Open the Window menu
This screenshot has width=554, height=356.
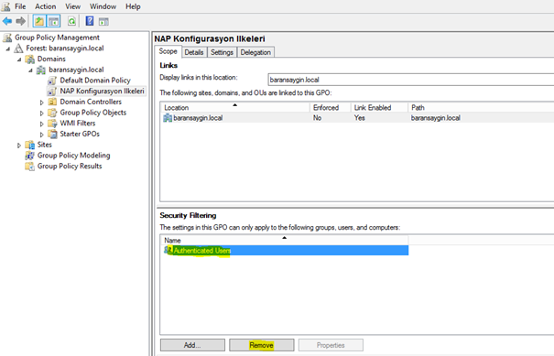coord(103,6)
